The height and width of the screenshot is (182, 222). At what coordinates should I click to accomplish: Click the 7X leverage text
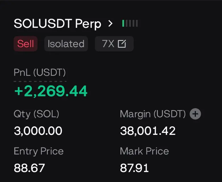pos(108,44)
